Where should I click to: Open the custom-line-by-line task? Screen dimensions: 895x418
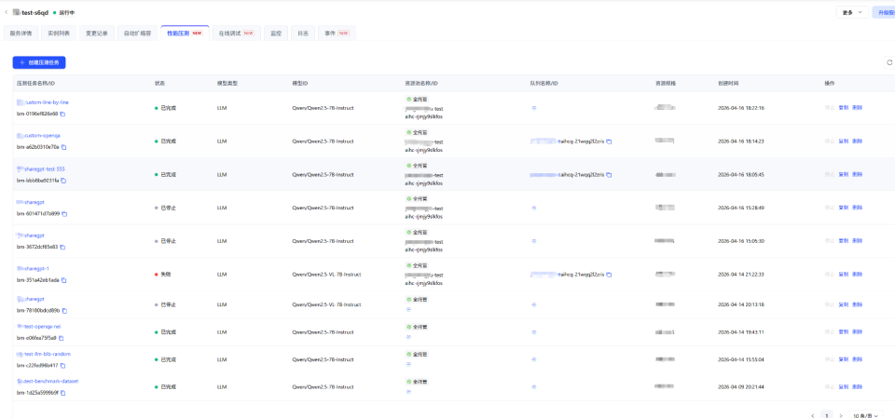pyautogui.click(x=43, y=102)
